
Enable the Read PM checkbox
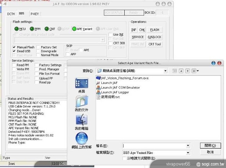tap(14, 65)
